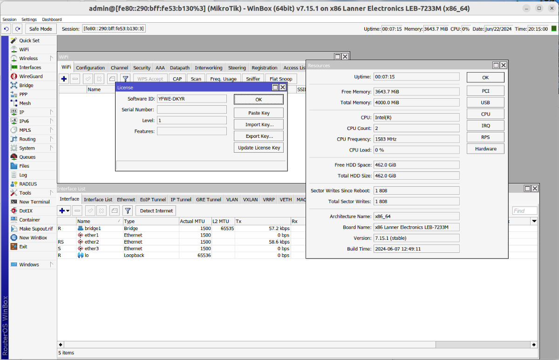Open the Settings menu

click(x=29, y=19)
